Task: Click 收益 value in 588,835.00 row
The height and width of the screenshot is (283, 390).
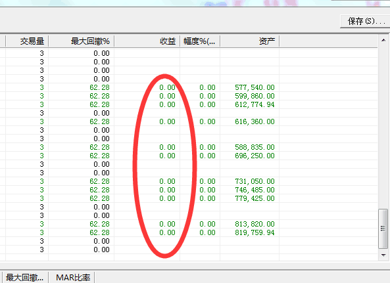Action: [168, 147]
